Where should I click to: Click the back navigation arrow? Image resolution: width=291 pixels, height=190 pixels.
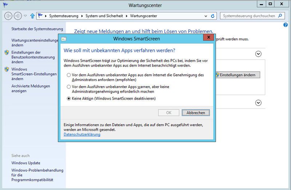pos(8,16)
